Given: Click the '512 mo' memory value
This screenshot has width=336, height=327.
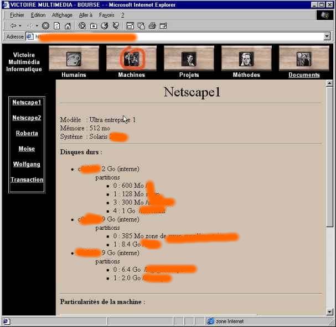Looking at the screenshot, I should [x=100, y=128].
